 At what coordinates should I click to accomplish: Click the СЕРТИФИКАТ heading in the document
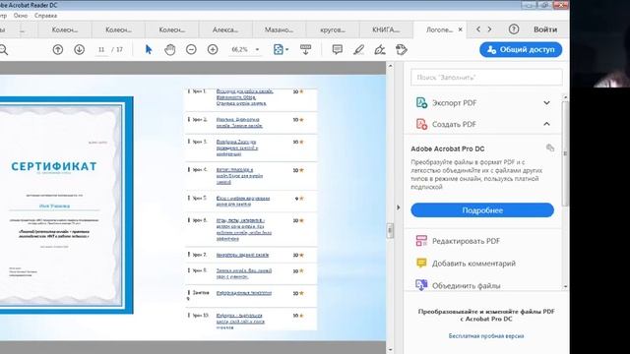pyautogui.click(x=54, y=166)
